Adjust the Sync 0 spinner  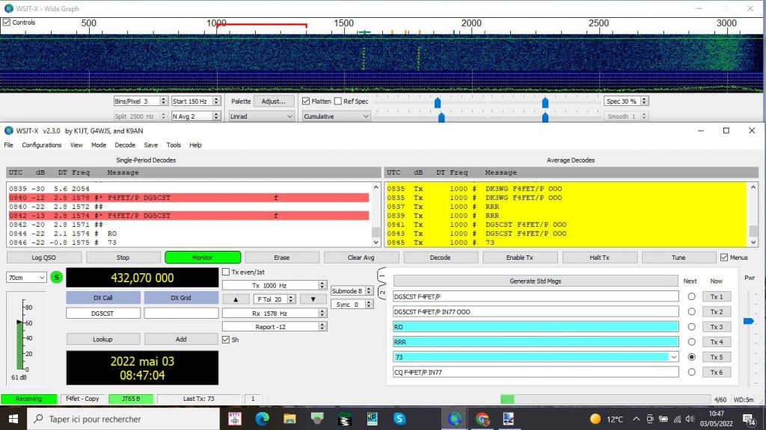pyautogui.click(x=369, y=305)
